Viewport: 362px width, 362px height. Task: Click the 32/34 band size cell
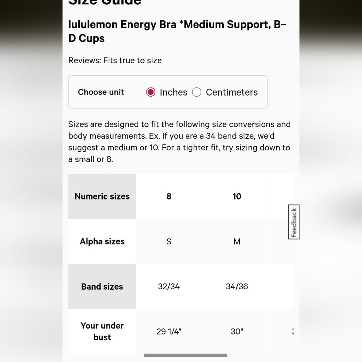(x=169, y=286)
